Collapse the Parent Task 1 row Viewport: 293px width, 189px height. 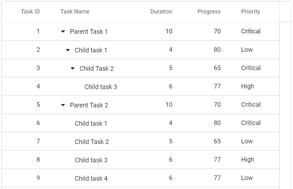click(63, 31)
